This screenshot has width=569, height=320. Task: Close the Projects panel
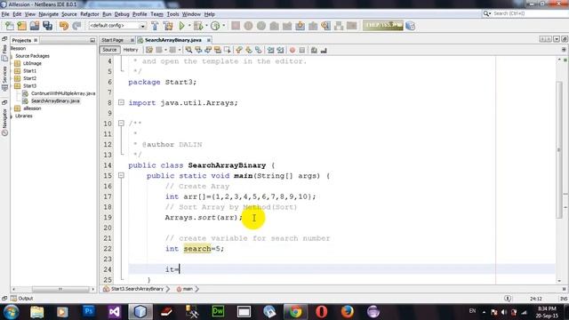pos(36,40)
